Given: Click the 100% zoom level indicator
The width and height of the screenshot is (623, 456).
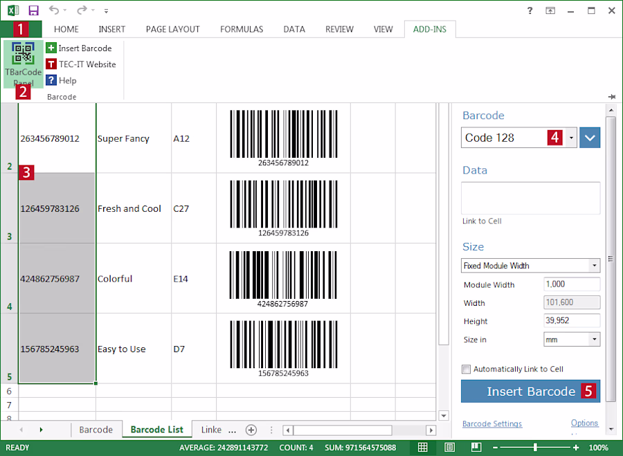Looking at the screenshot, I should point(598,448).
